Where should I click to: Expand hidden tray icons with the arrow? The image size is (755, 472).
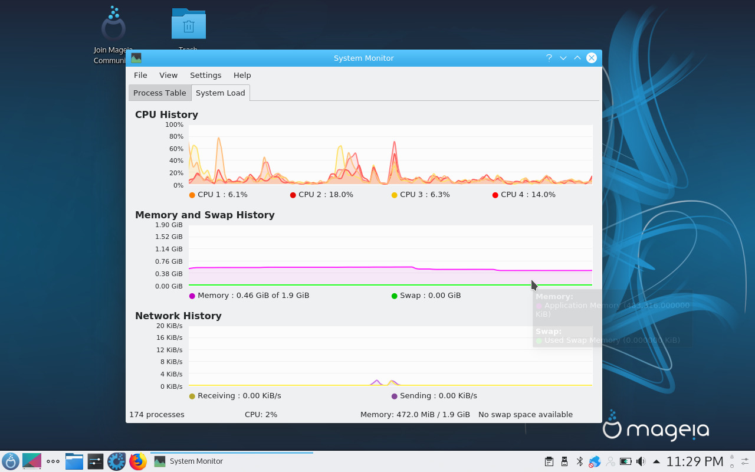[x=656, y=461]
